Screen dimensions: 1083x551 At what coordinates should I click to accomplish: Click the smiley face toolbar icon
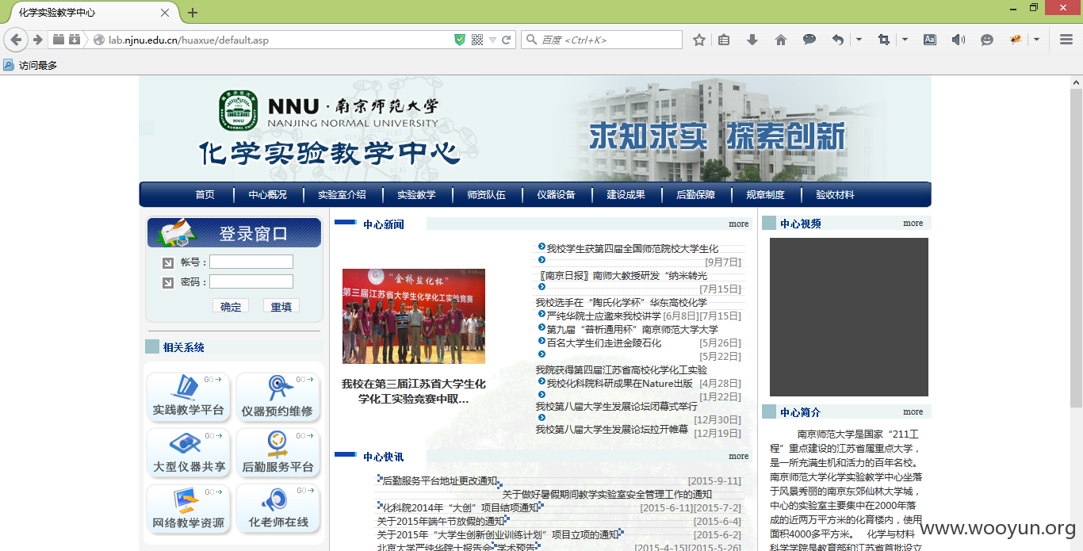click(x=987, y=40)
